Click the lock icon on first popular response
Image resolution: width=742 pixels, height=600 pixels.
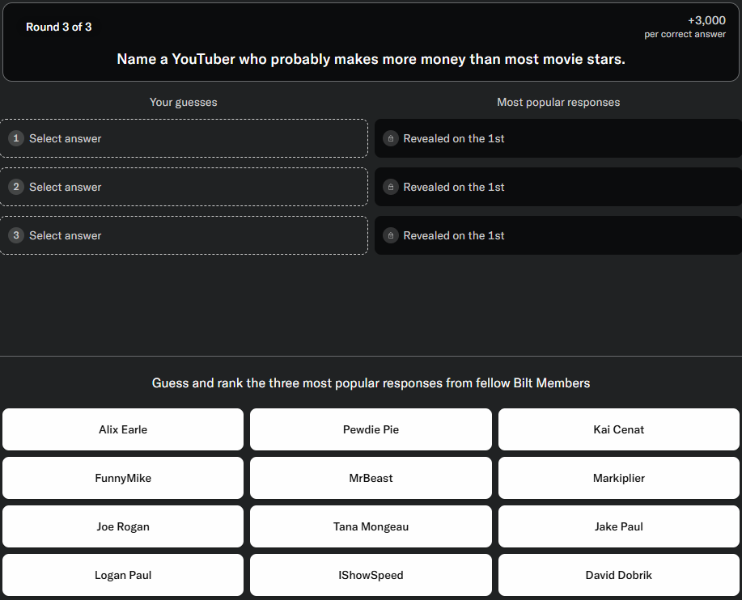[x=391, y=138]
